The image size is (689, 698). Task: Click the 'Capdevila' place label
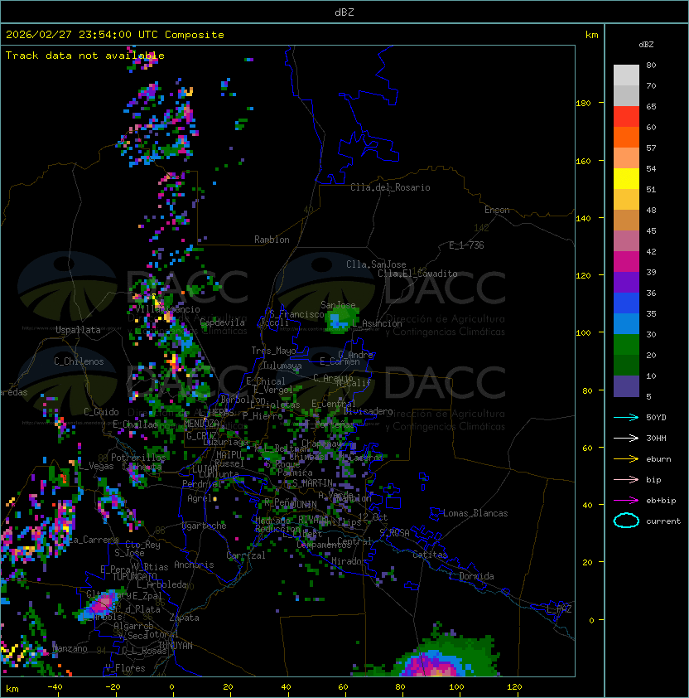(x=223, y=322)
